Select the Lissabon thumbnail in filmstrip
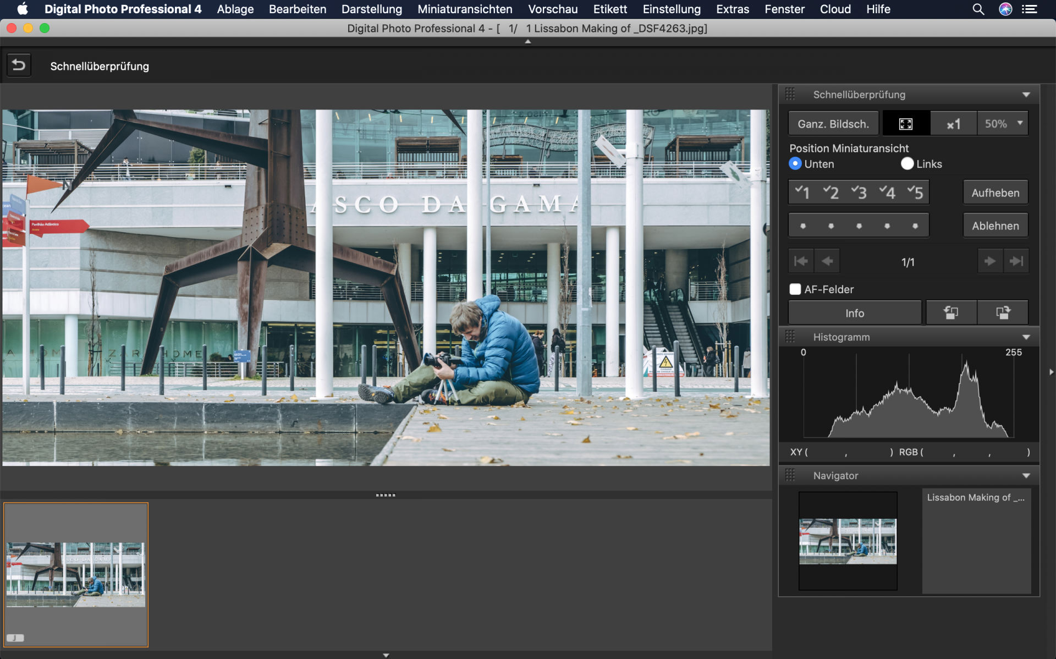 point(76,574)
